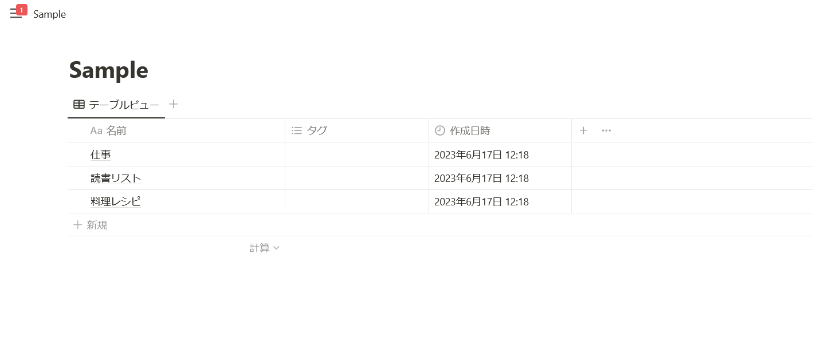The width and height of the screenshot is (813, 357).
Task: Open the 作成日時 column header menu
Action: (470, 130)
